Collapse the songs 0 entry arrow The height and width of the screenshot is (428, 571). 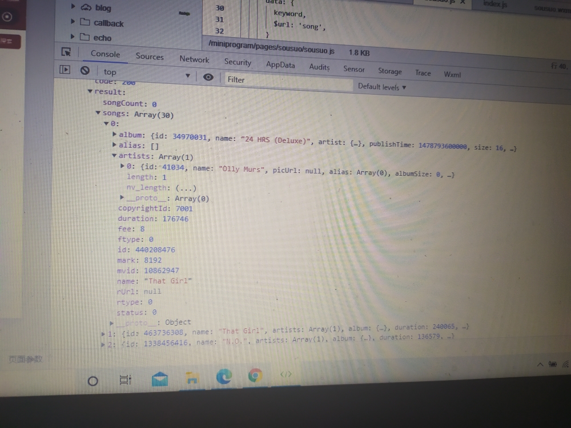[106, 123]
